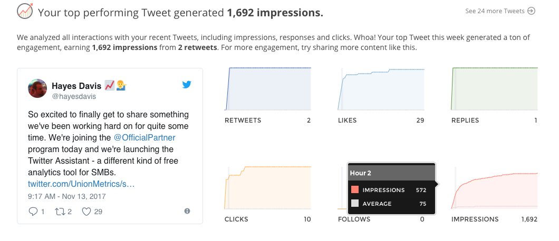Select the Likes area chart
Viewport: 559px width, 241px height.
[x=381, y=89]
